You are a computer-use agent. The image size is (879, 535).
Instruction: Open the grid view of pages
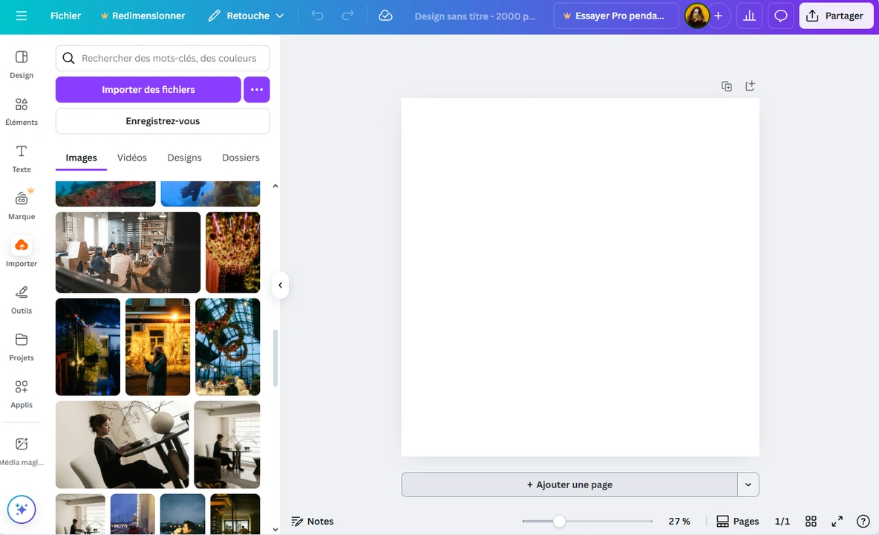(811, 521)
